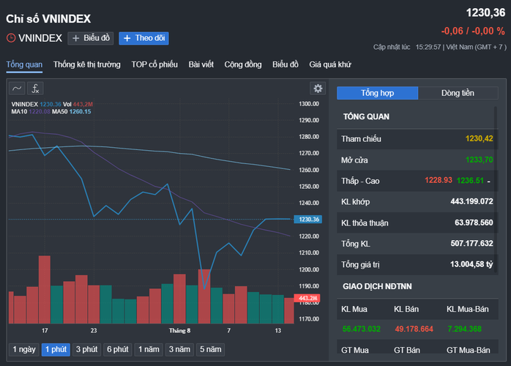This screenshot has width=511, height=366.
Task: Select the 1 năm timeframe
Action: pos(149,349)
